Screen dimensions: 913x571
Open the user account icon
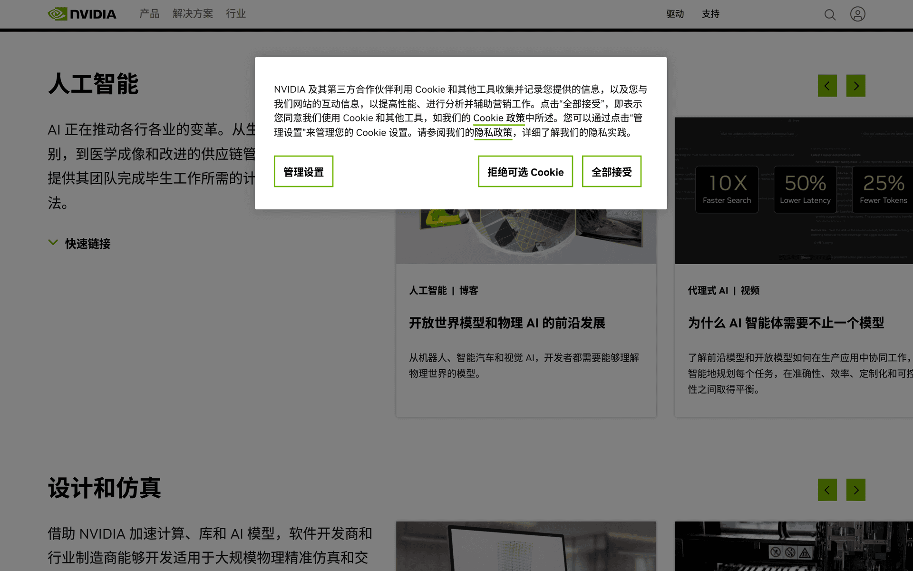point(857,14)
